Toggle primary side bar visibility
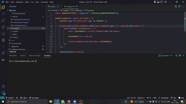 (155, 2)
